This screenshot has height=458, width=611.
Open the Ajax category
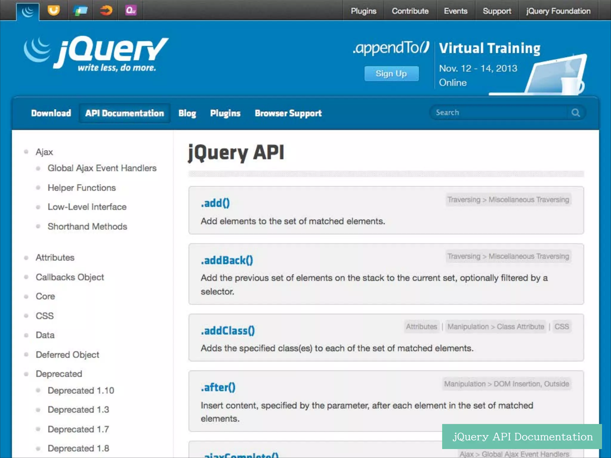[44, 152]
